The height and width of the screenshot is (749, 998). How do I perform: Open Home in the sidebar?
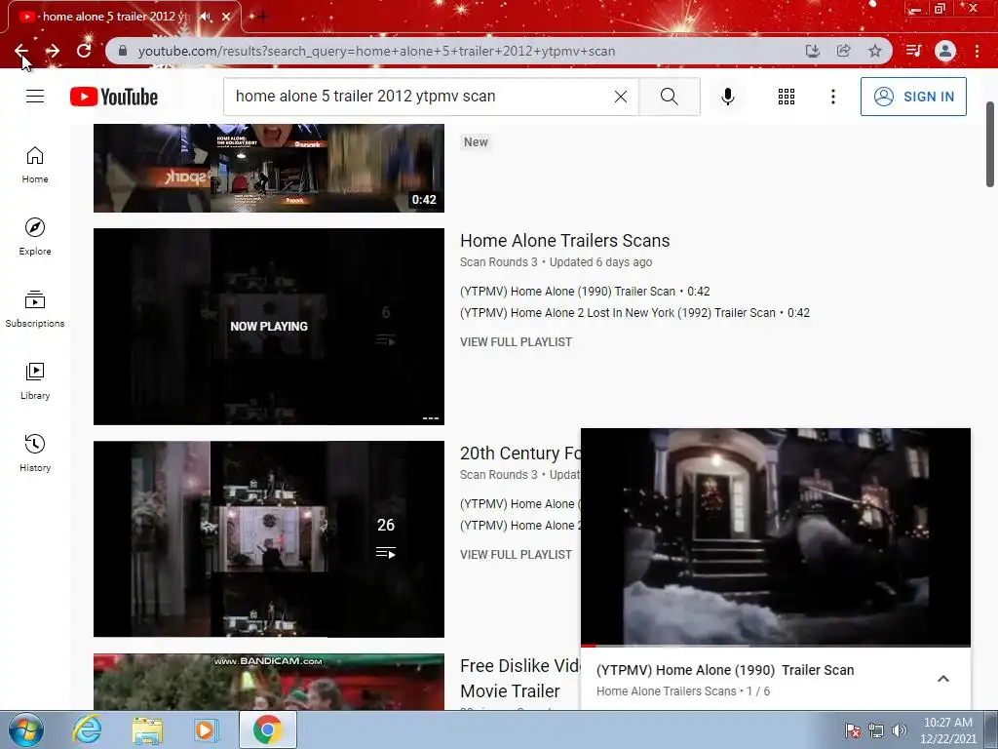[35, 164]
